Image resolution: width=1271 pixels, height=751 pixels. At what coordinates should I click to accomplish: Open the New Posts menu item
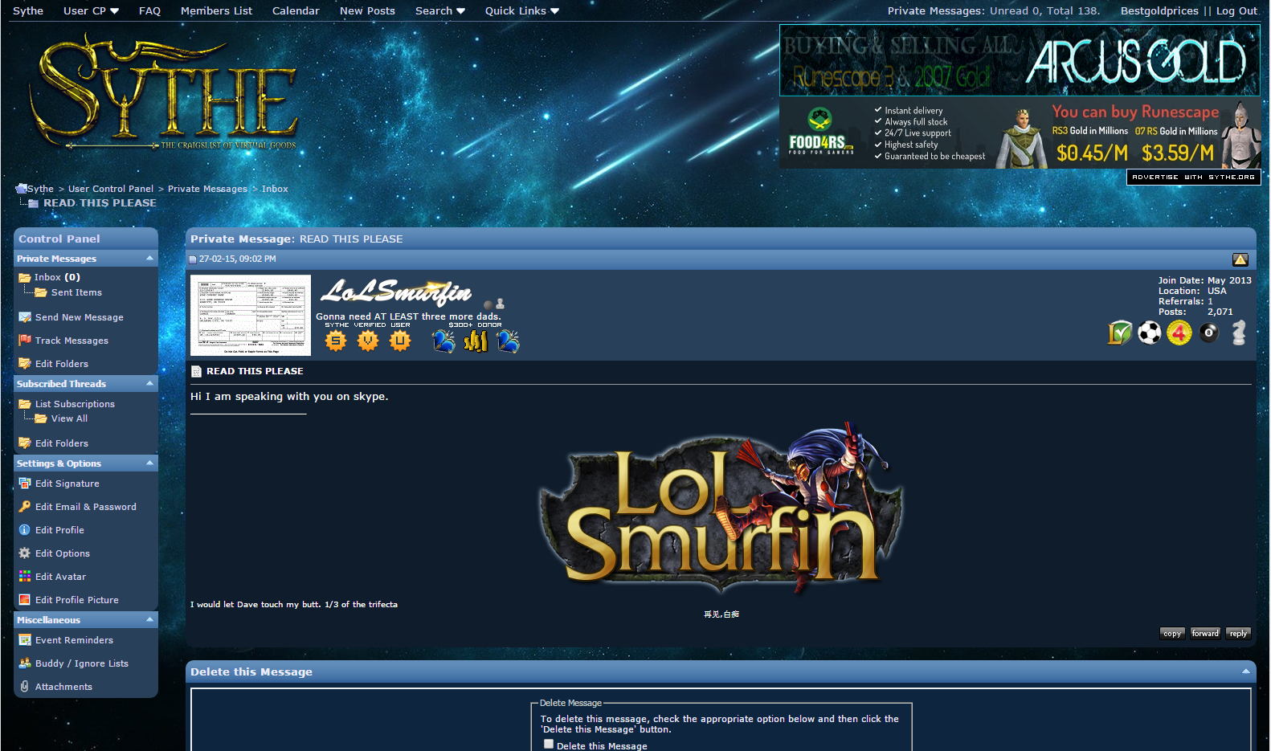click(367, 10)
